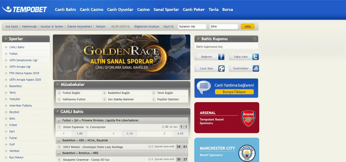Click the GİRİŞ login button
Viewport: 346px width, 162px height.
tap(248, 26)
